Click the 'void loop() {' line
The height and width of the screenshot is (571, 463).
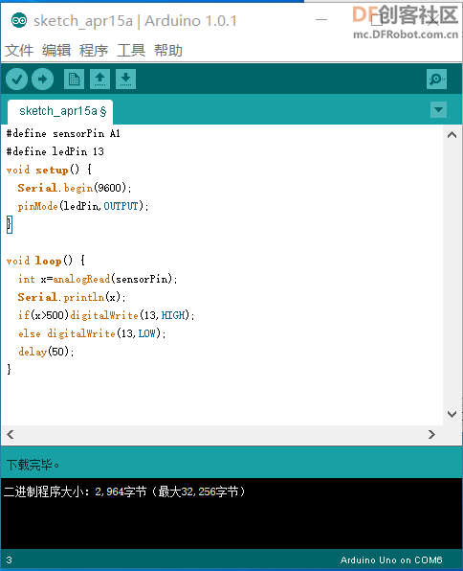[x=46, y=261]
